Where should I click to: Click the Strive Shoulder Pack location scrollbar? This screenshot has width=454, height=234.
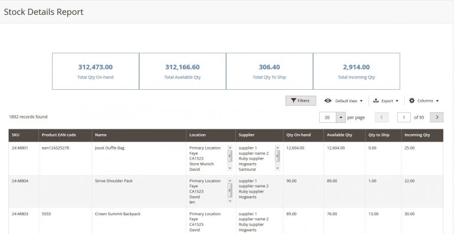[x=230, y=191]
